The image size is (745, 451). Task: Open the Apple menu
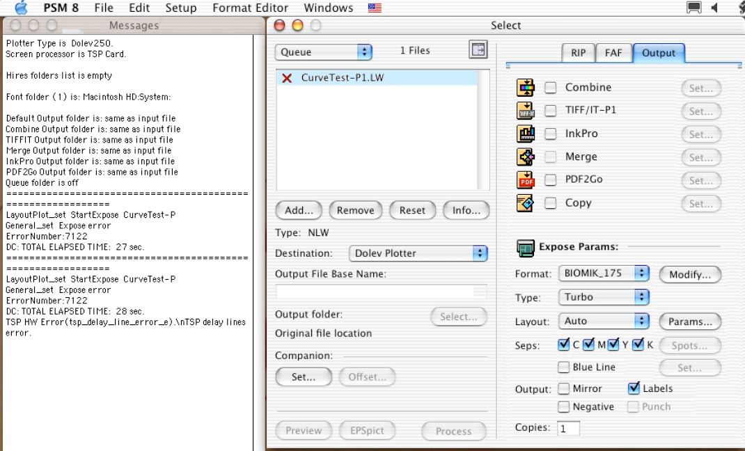pyautogui.click(x=21, y=8)
